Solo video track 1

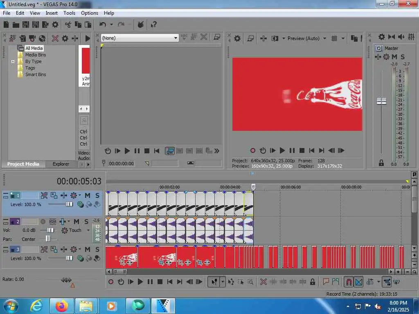coord(97,195)
